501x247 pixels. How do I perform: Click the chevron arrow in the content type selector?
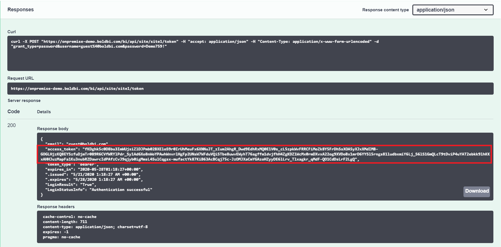pyautogui.click(x=486, y=10)
